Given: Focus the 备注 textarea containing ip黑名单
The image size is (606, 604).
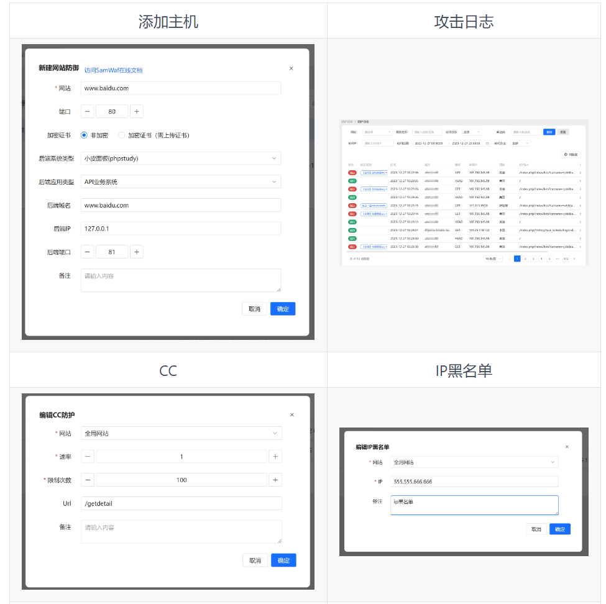Looking at the screenshot, I should (475, 505).
